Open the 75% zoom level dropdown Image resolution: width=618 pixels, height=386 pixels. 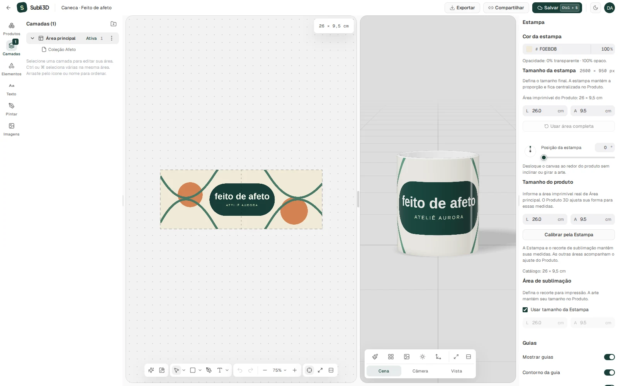280,370
